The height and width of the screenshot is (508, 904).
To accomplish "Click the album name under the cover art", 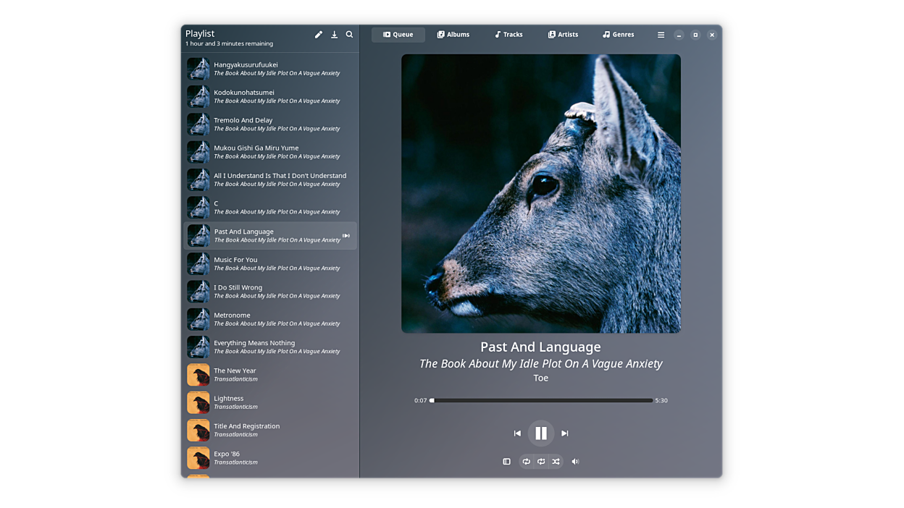I will pyautogui.click(x=541, y=364).
